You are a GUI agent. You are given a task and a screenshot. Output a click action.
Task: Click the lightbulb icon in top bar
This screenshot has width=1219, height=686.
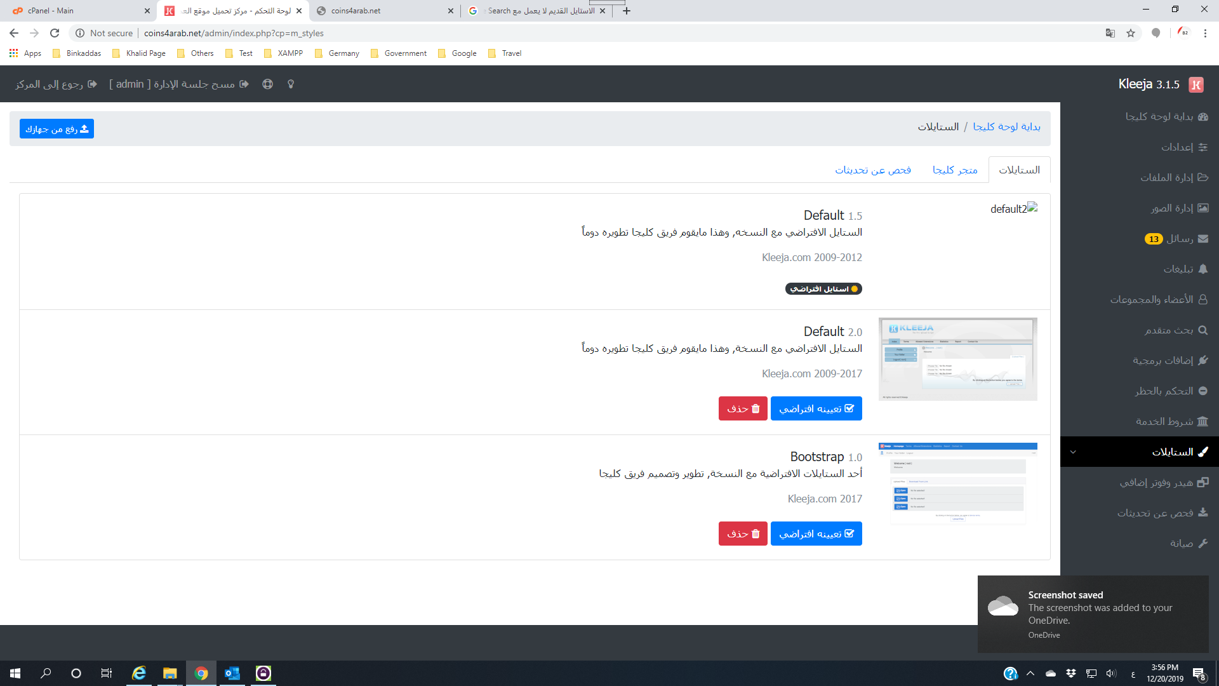point(291,84)
